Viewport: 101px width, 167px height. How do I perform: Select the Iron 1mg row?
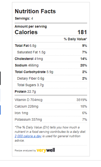(51, 113)
